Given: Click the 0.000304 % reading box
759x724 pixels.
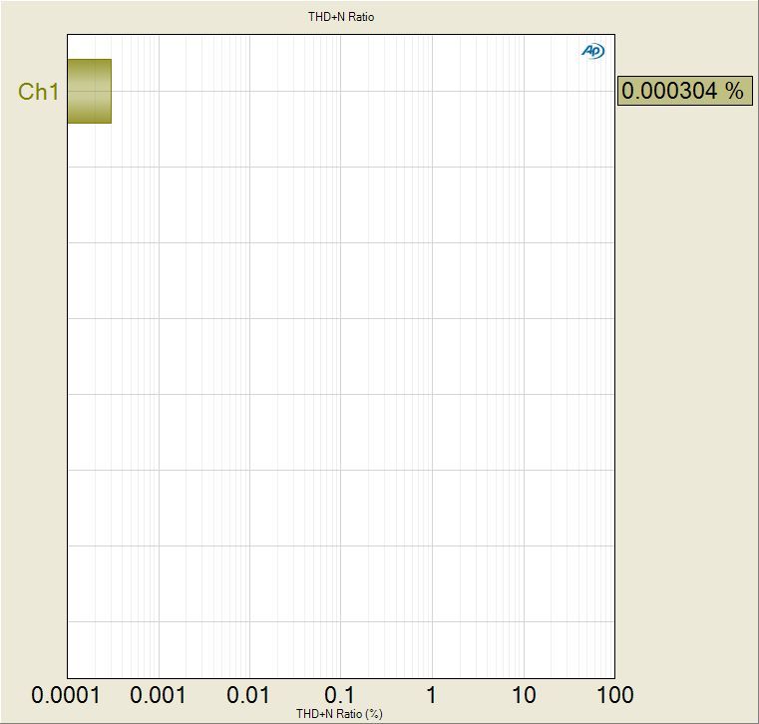Looking at the screenshot, I should pyautogui.click(x=685, y=91).
